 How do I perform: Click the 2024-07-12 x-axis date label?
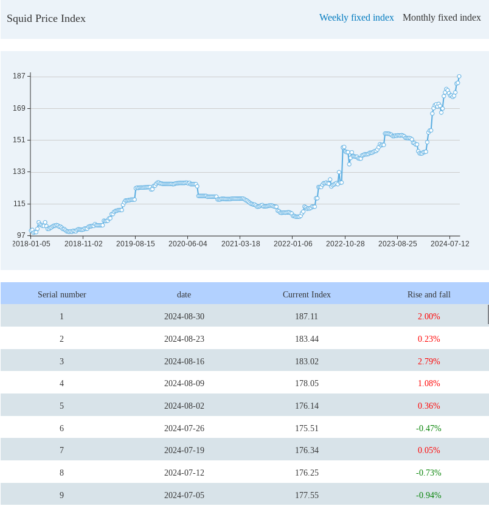click(449, 243)
